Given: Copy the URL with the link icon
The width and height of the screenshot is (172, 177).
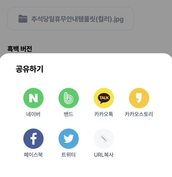Looking at the screenshot, I should pos(104,139).
